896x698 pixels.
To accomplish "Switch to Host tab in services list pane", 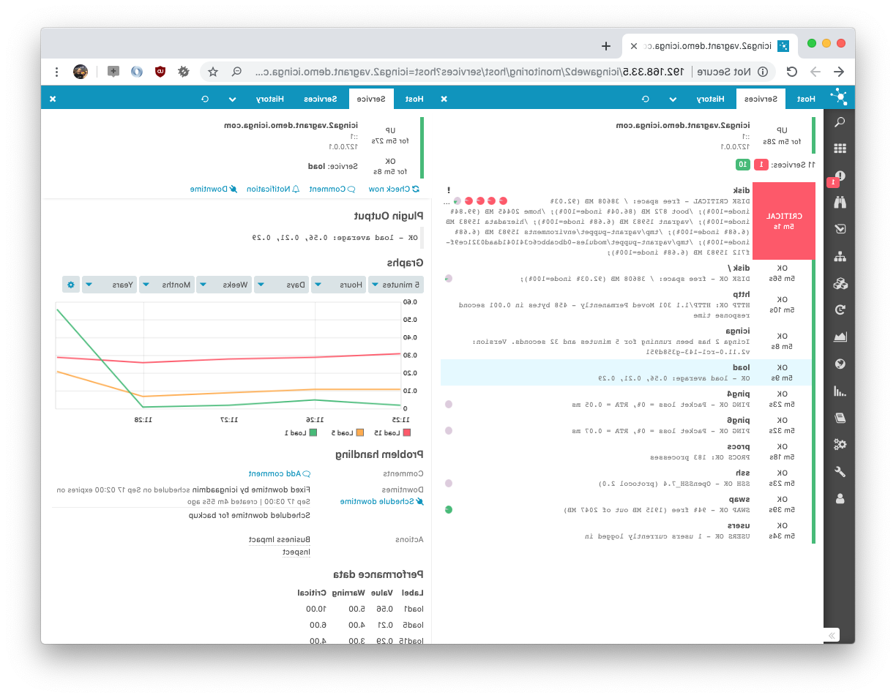I will click(807, 99).
